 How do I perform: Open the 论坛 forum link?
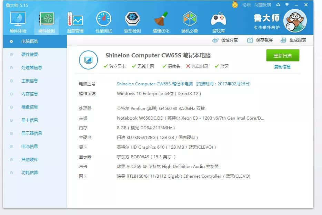point(246,4)
